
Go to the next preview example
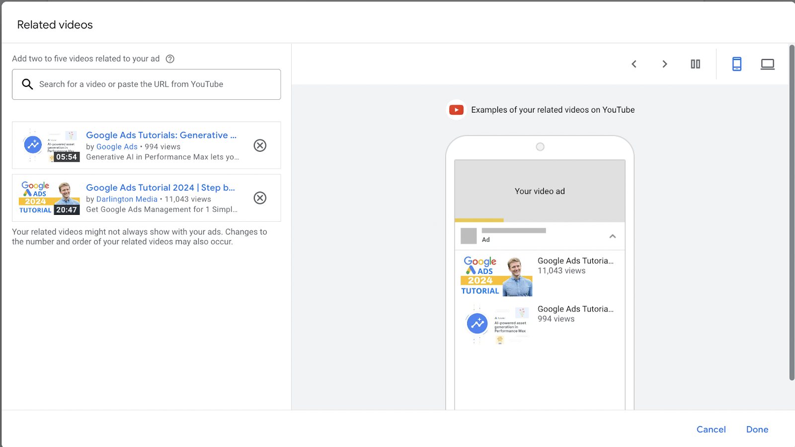[x=665, y=64]
